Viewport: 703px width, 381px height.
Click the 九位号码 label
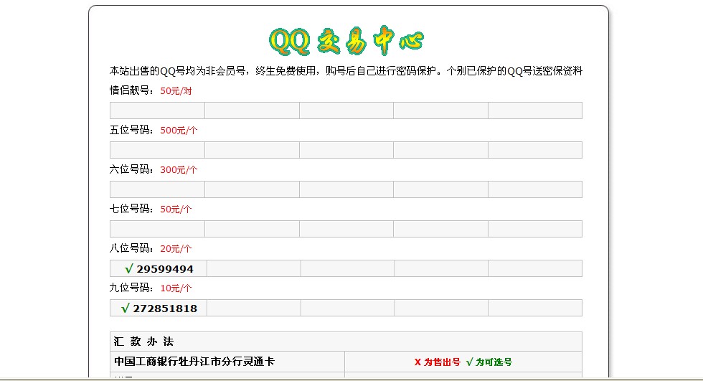132,288
